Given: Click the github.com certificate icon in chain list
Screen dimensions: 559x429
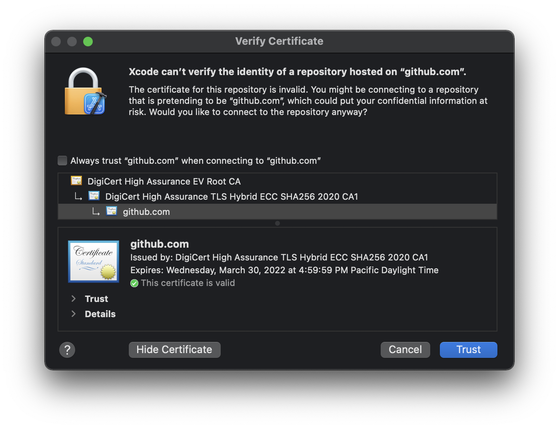Looking at the screenshot, I should 112,211.
